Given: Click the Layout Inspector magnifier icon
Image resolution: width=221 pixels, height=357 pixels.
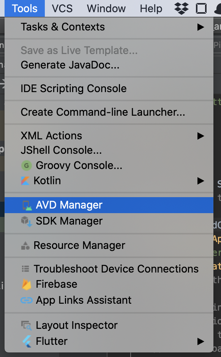Looking at the screenshot, I should coord(26,325).
